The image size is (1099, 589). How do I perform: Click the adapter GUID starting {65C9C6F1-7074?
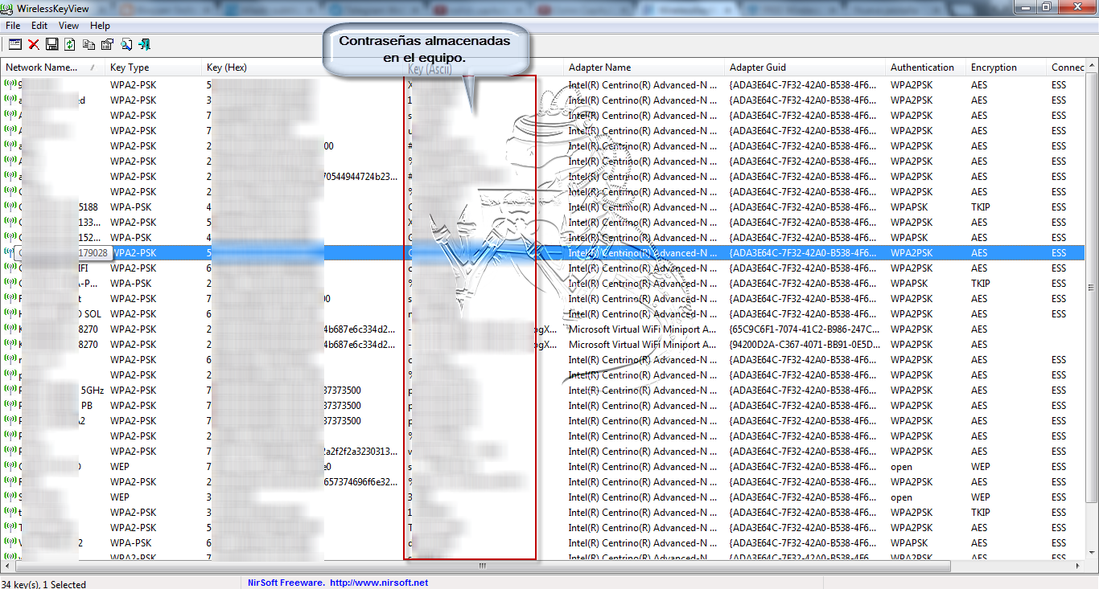point(805,329)
